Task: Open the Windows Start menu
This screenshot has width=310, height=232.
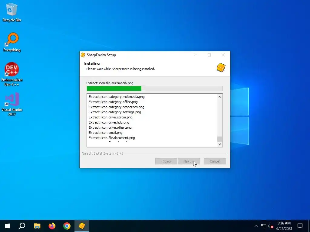Action: [x=7, y=226]
